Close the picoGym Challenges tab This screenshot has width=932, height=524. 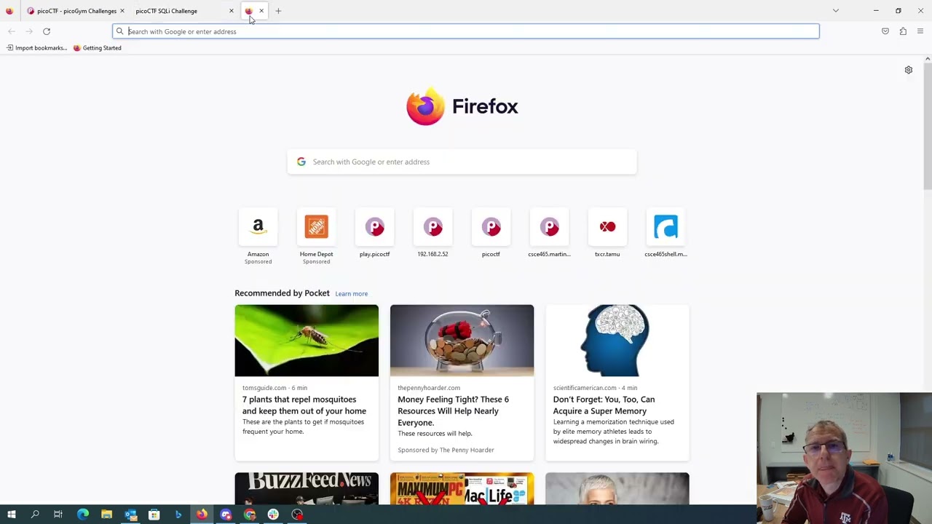pyautogui.click(x=122, y=11)
